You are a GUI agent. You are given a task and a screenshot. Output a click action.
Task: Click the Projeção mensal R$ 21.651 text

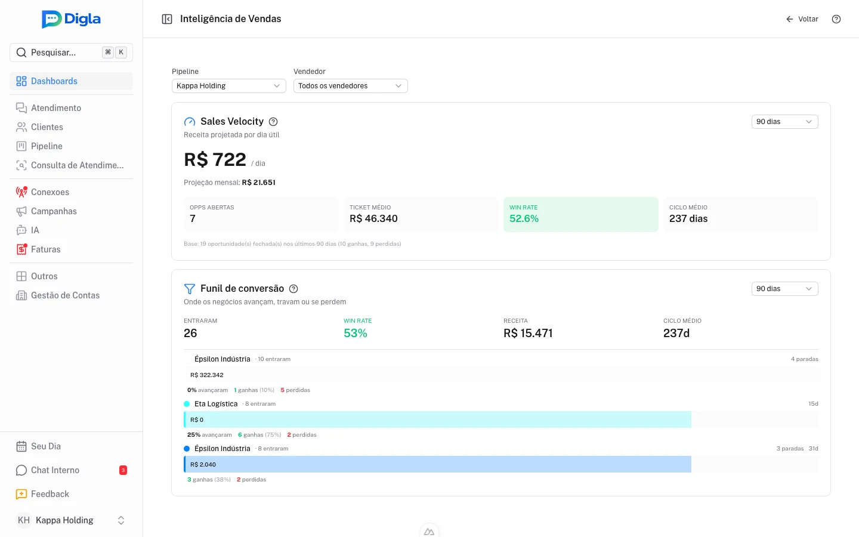(230, 183)
